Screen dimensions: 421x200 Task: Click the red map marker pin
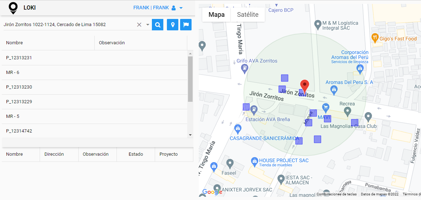[304, 86]
